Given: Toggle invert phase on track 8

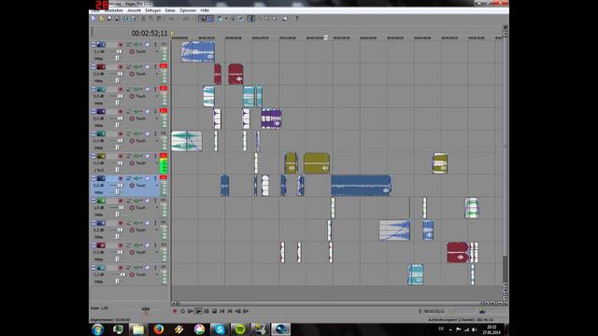Looking at the screenshot, I should pos(129,201).
